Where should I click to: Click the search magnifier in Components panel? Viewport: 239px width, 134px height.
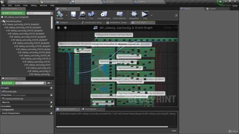pyautogui.click(x=52, y=13)
